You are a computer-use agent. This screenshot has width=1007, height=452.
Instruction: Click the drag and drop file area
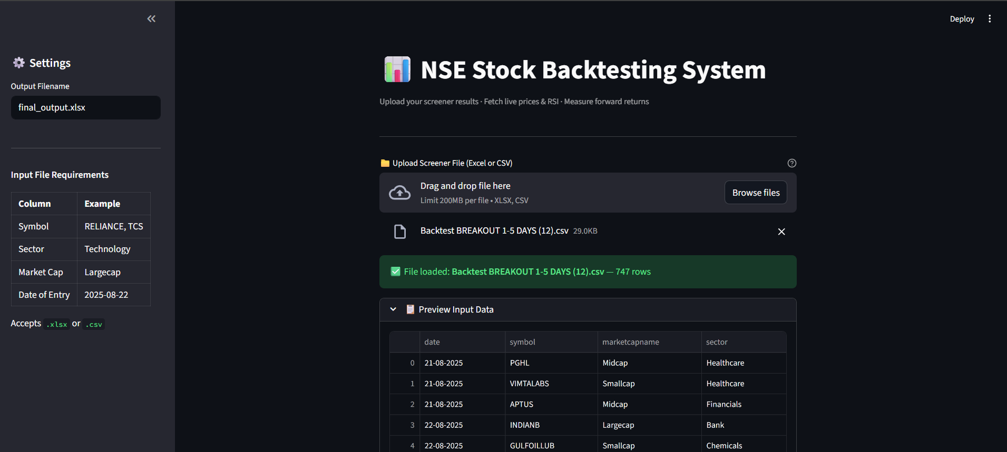(x=588, y=193)
